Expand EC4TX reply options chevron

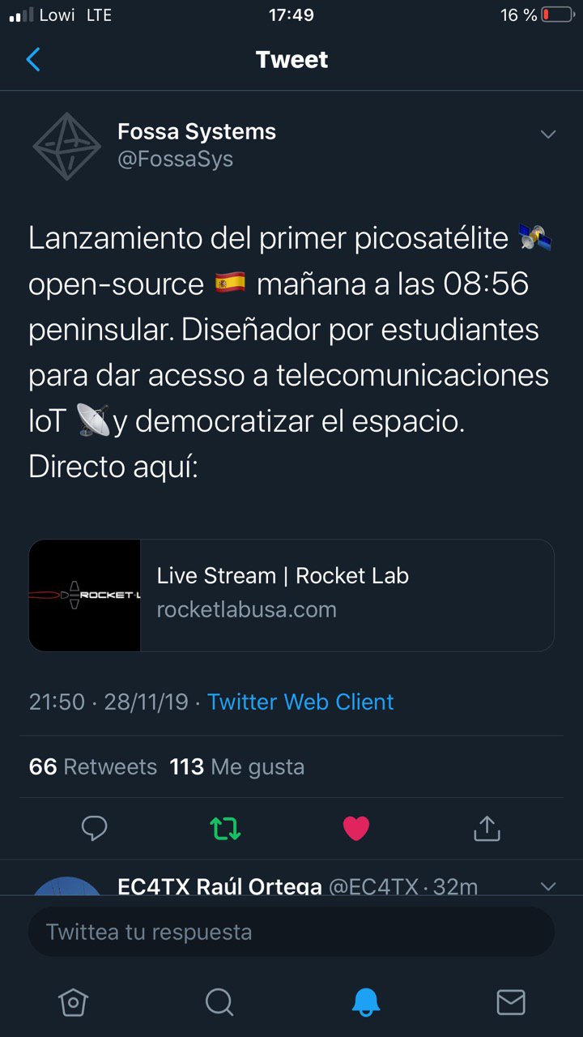click(x=548, y=886)
